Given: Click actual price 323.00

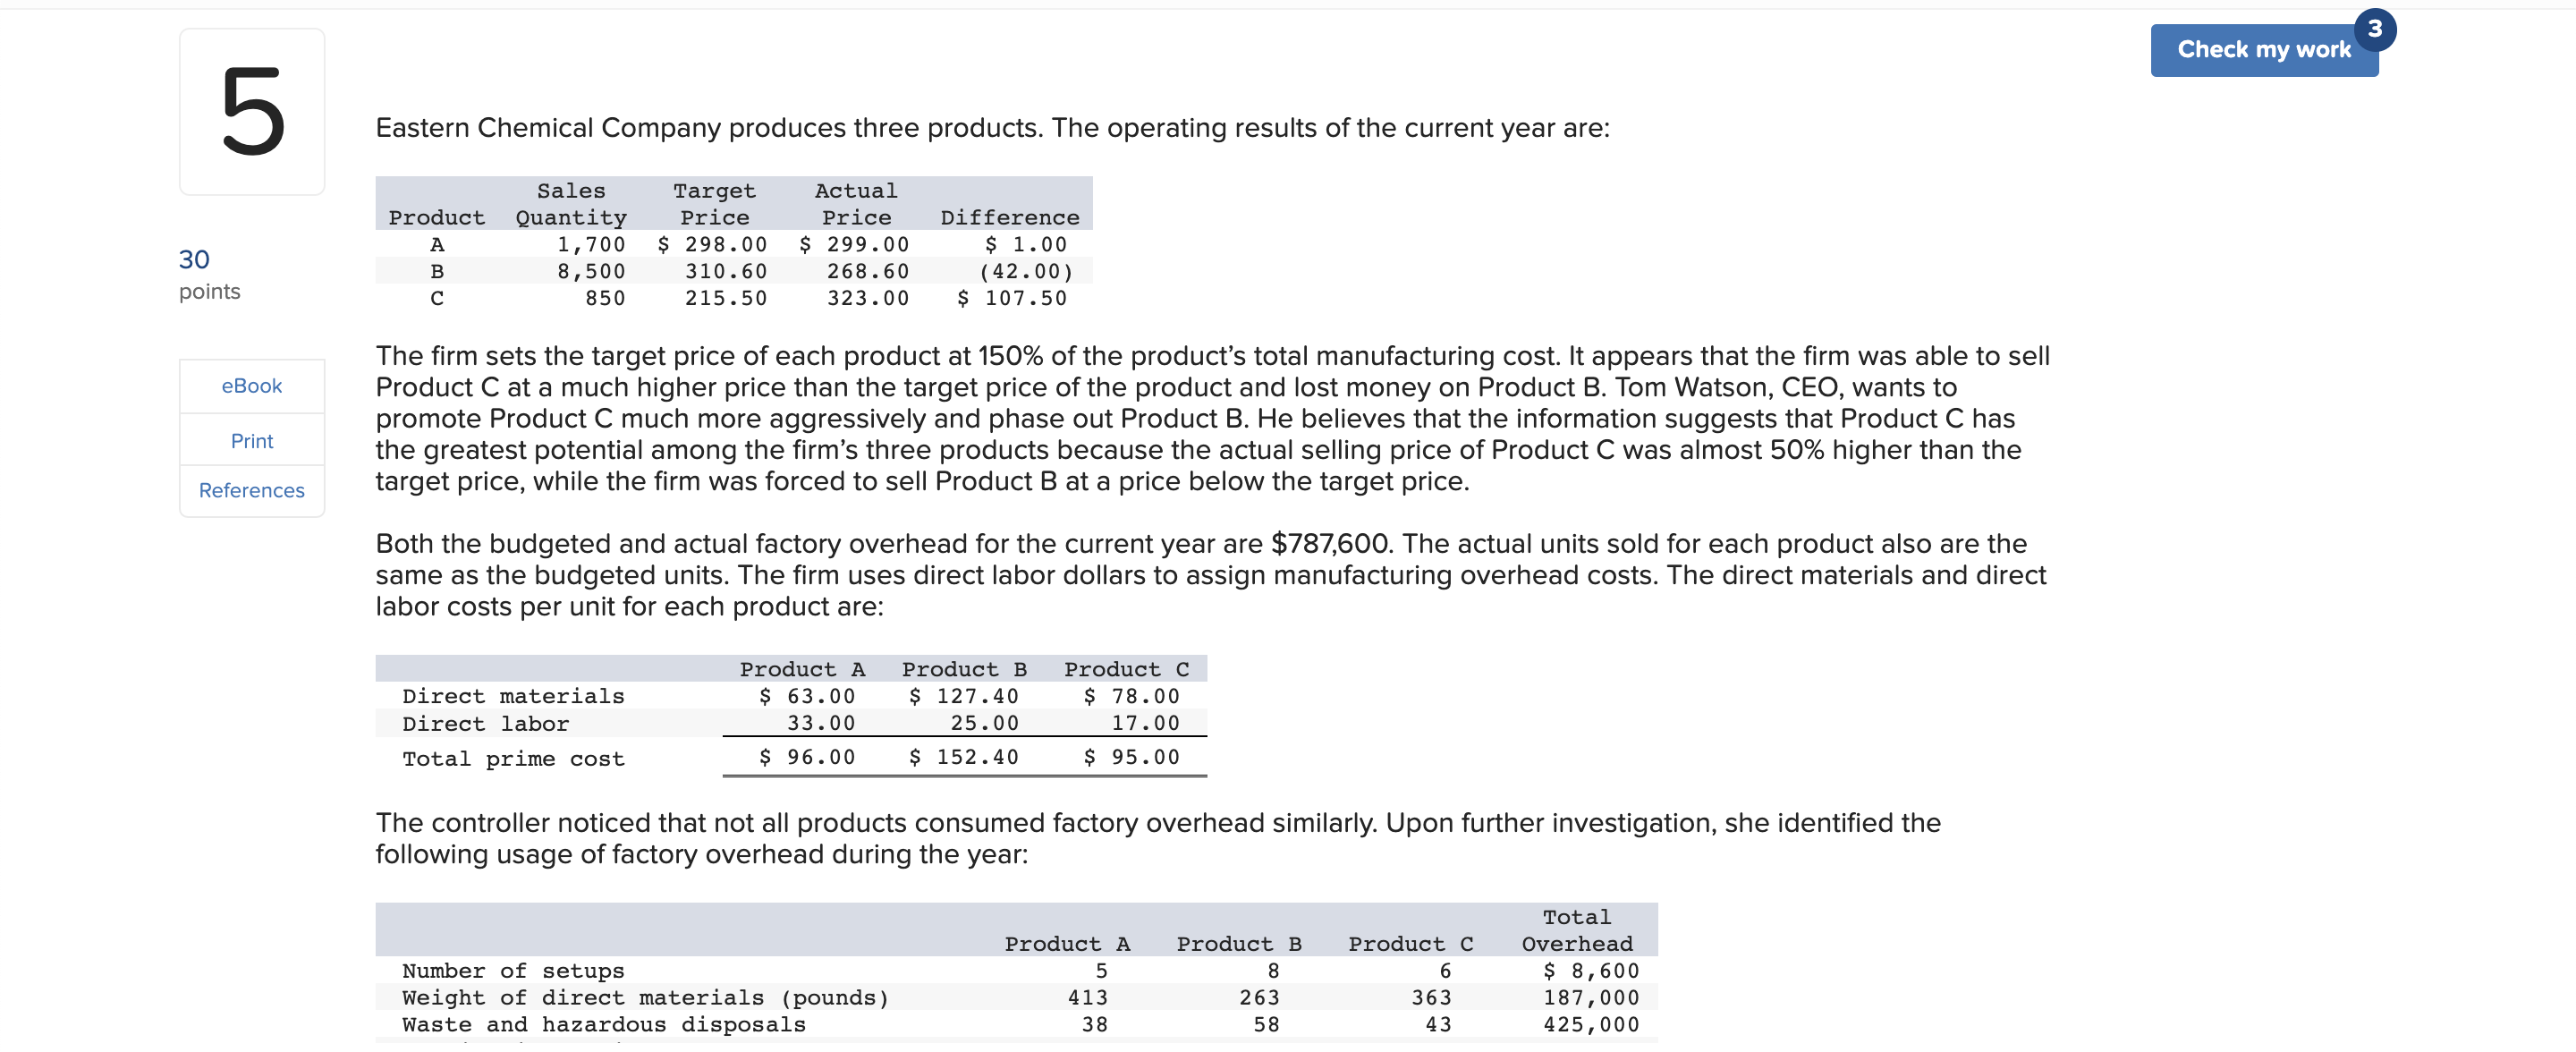Looking at the screenshot, I should (x=868, y=299).
